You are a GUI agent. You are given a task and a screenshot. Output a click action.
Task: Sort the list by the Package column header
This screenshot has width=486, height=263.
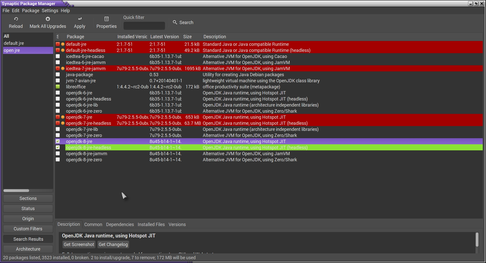(x=75, y=37)
